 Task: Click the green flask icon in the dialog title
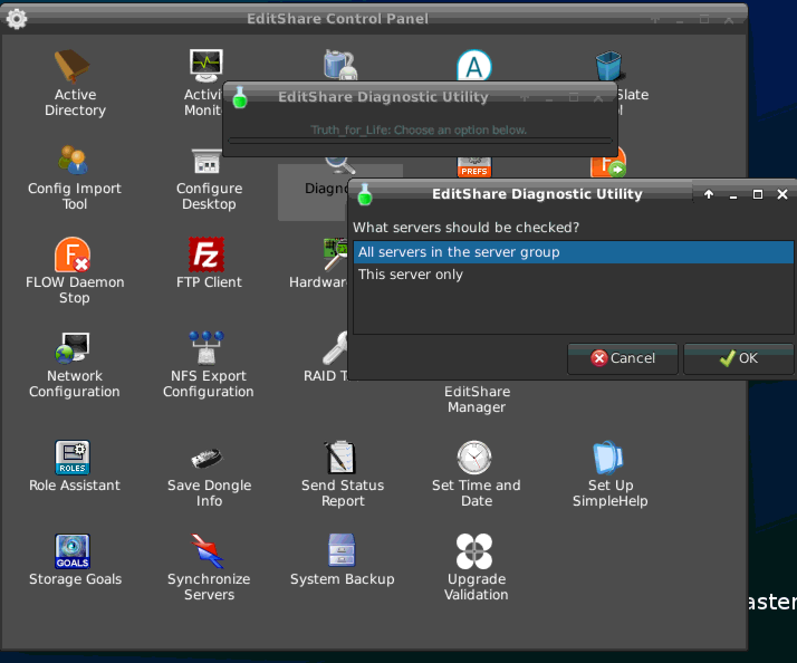click(364, 194)
